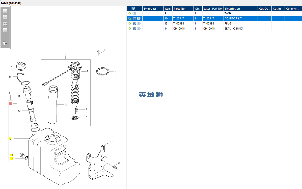The height and width of the screenshot is (189, 302).
Task: Click latest part number T400398 cell
Action: 213,23
